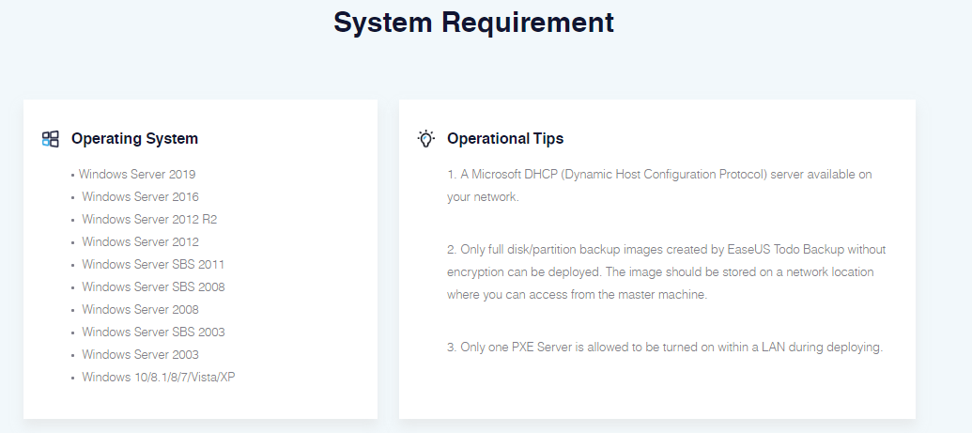972x433 pixels.
Task: Click the line mentioning the master machine
Action: click(x=578, y=295)
